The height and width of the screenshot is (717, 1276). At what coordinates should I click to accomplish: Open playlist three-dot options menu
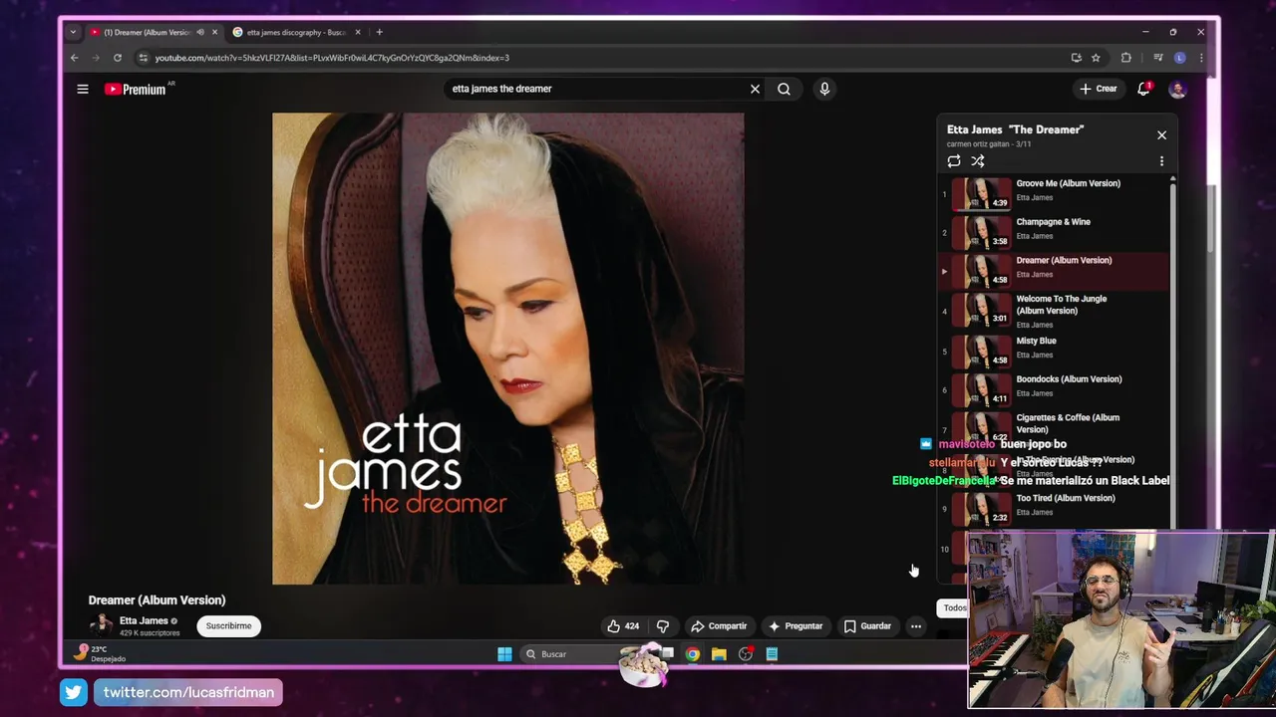(x=1161, y=161)
